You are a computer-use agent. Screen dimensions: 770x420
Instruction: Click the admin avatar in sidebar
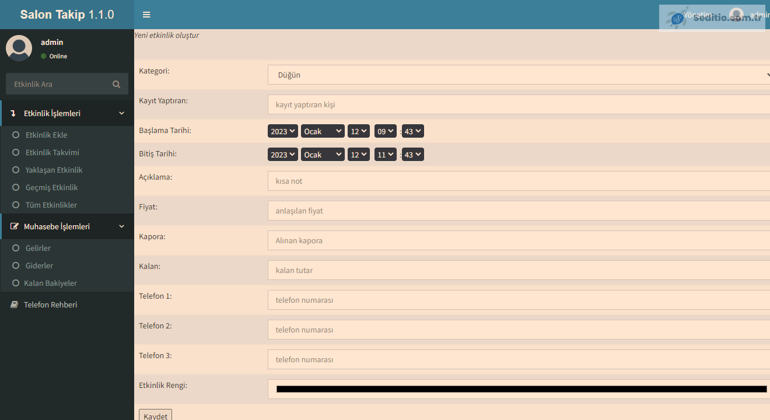[x=19, y=48]
